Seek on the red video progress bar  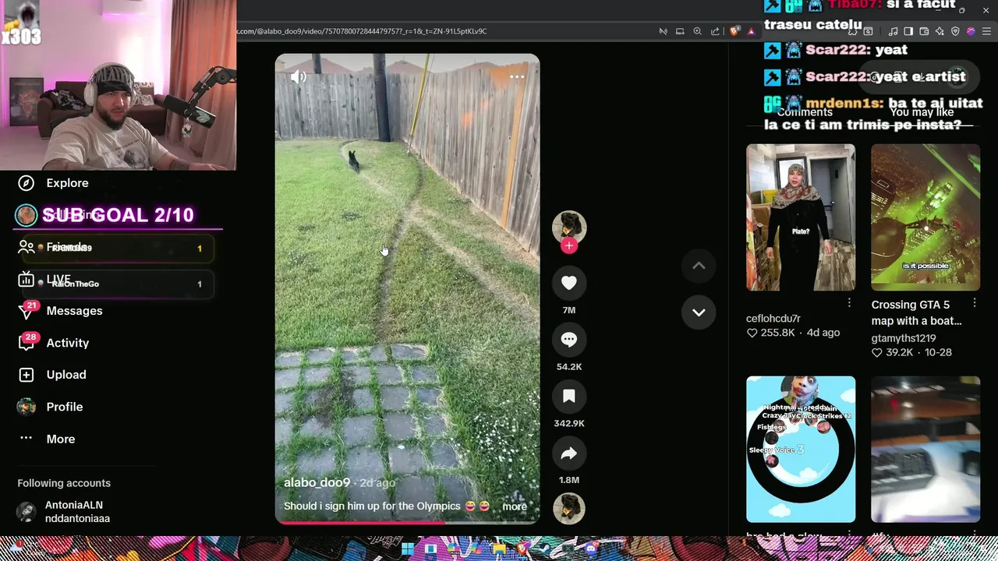pos(407,522)
